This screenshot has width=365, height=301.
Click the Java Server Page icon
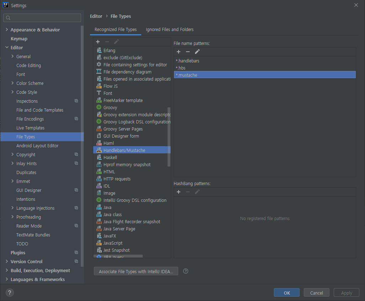click(99, 229)
